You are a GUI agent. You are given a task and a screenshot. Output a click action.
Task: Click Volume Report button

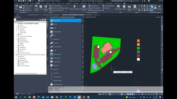[93, 6]
